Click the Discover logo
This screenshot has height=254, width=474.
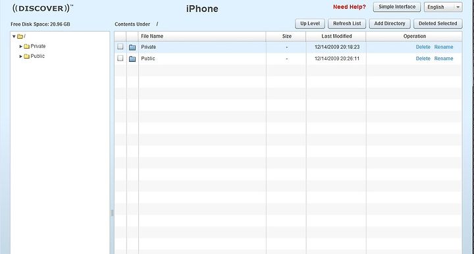pos(43,8)
